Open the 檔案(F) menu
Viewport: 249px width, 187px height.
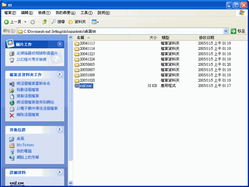pyautogui.click(x=10, y=13)
